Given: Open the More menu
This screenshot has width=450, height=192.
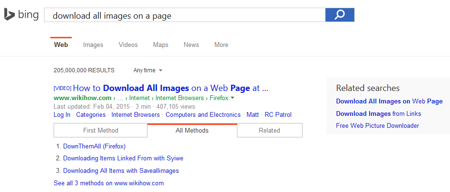Looking at the screenshot, I should coord(221,45).
